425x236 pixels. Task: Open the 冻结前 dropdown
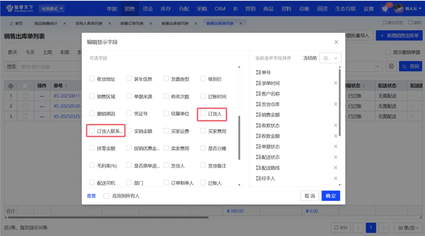331,58
